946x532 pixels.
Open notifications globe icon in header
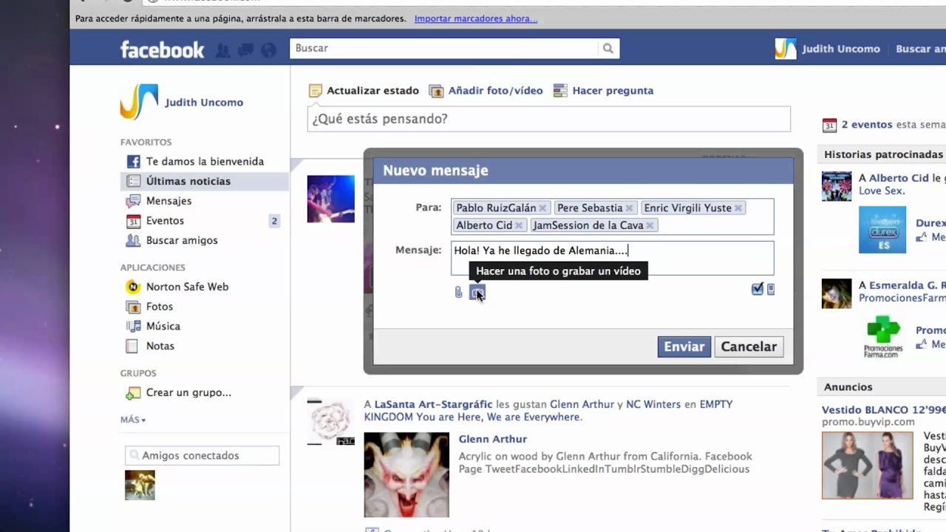pyautogui.click(x=268, y=50)
